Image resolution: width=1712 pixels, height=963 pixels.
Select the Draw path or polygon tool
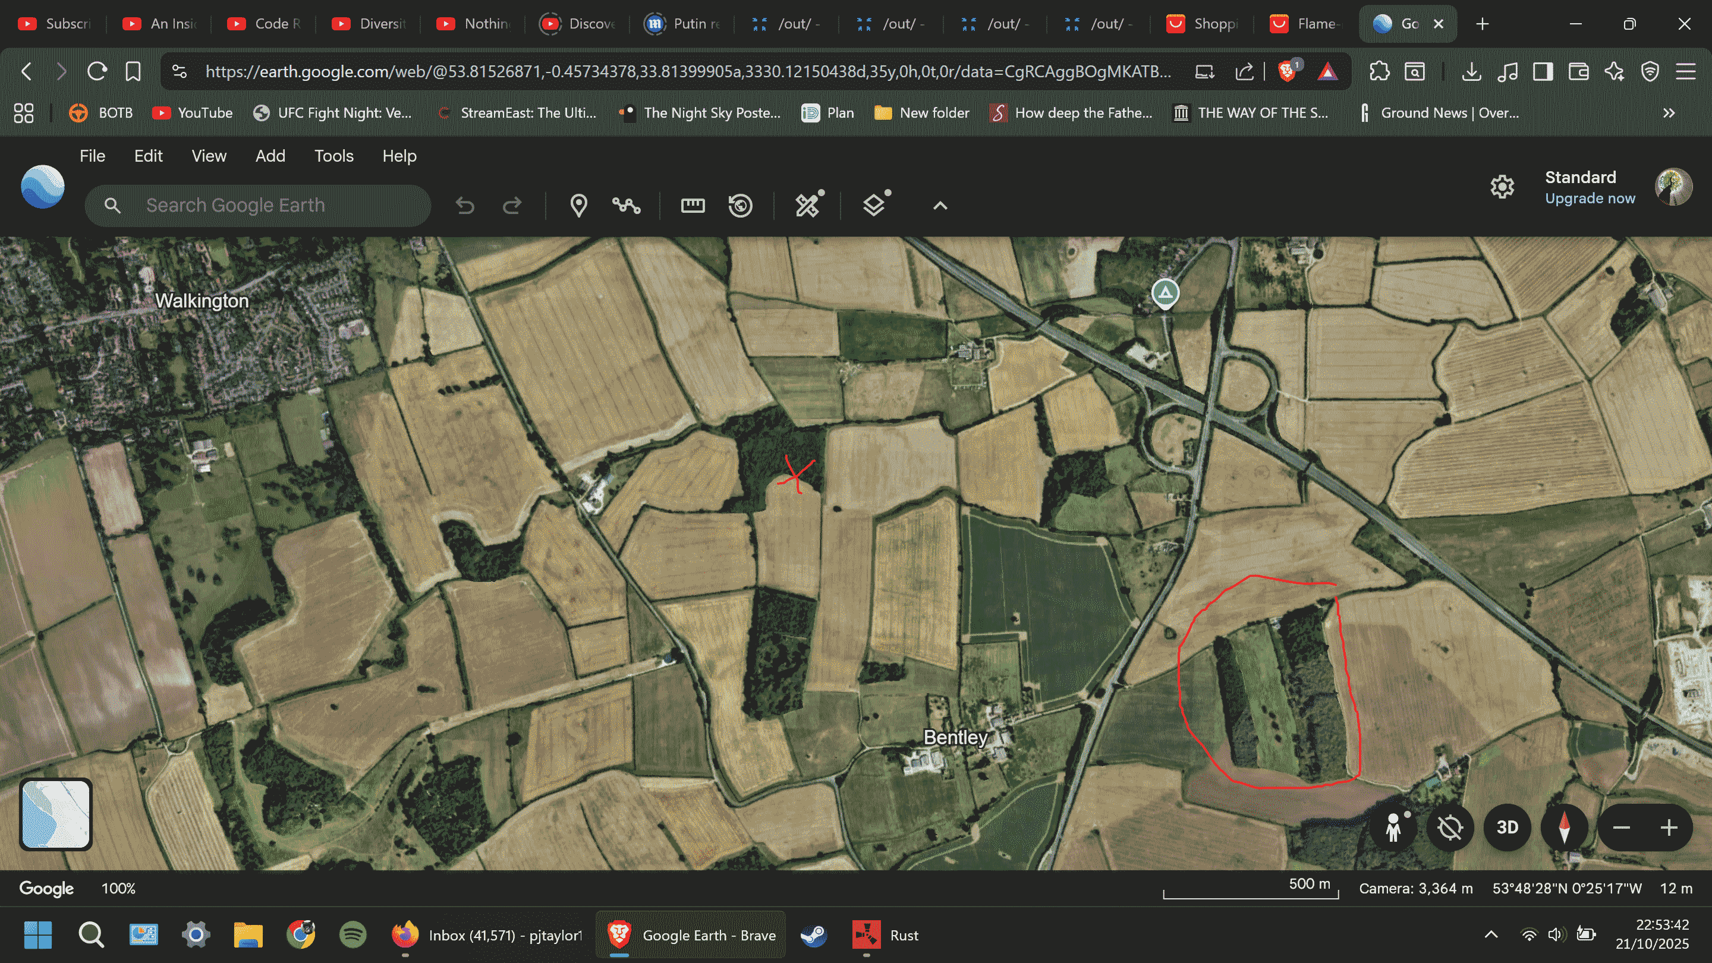[626, 205]
